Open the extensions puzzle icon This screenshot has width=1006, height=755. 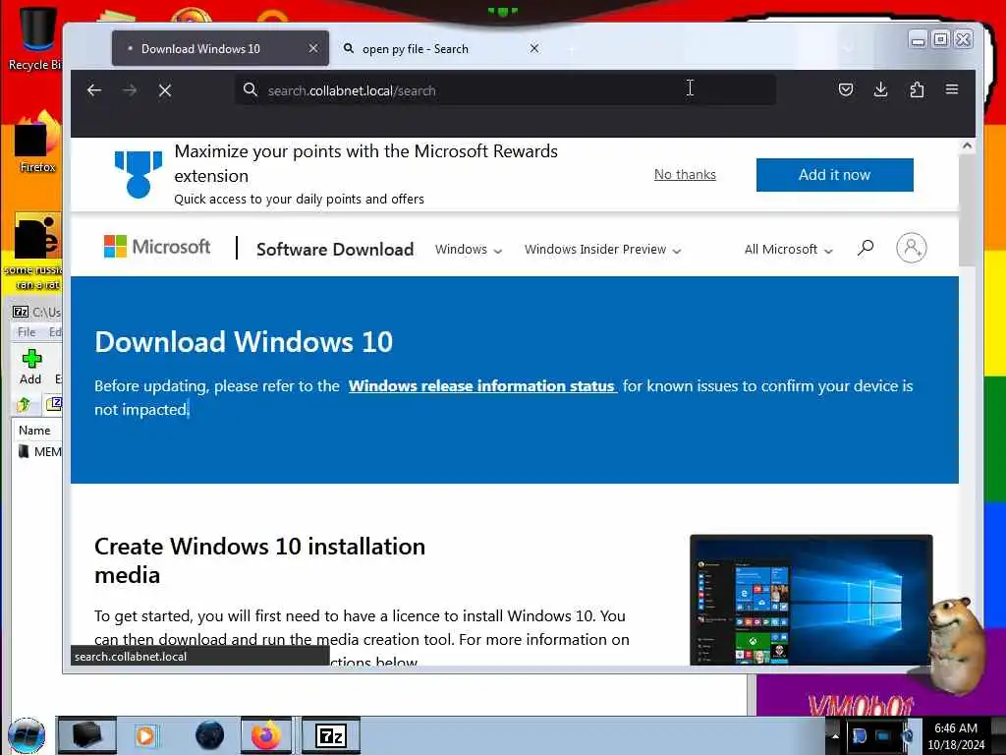(917, 89)
